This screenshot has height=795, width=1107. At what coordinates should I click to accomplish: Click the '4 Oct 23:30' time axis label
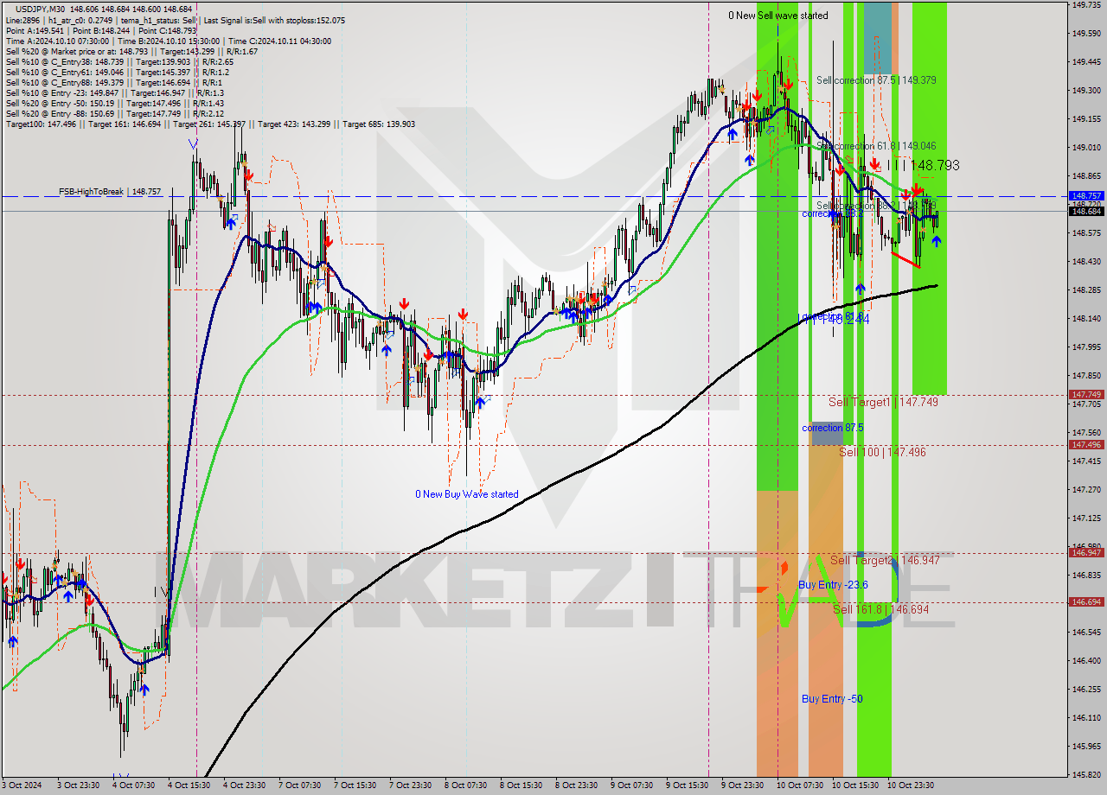tap(245, 785)
